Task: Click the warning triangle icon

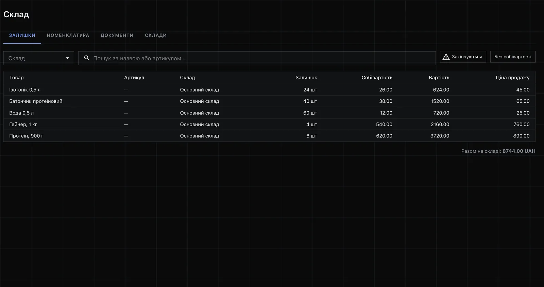Action: (x=446, y=57)
